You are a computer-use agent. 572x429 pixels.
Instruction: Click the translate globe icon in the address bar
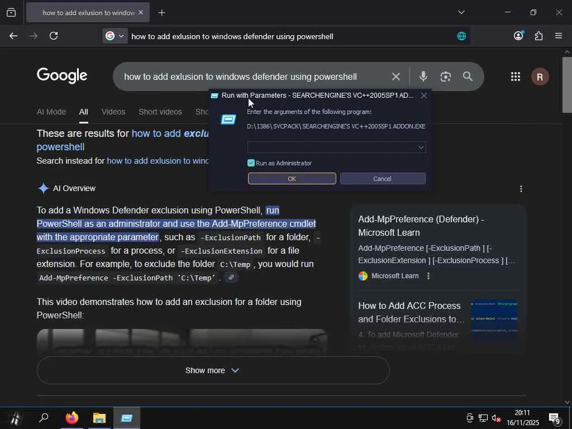pos(461,36)
